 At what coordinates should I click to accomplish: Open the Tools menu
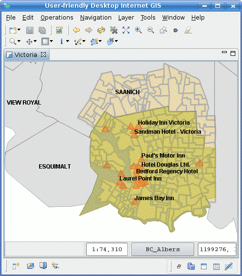(148, 18)
